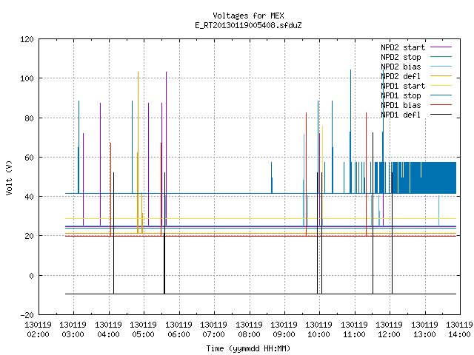This screenshot has height=355, width=474.
Task: Click the 40 y-axis tick label
Action: (x=29, y=197)
